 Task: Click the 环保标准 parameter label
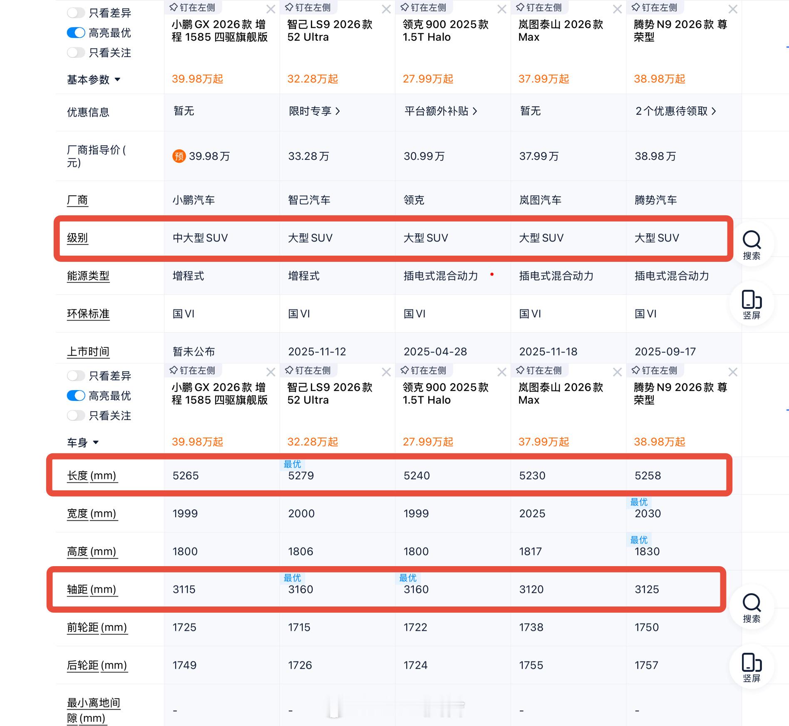pyautogui.click(x=88, y=314)
